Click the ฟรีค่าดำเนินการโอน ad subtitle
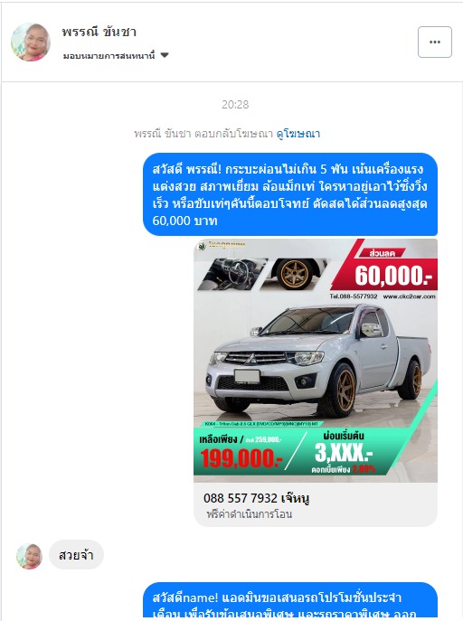The height and width of the screenshot is (621, 463). (249, 514)
